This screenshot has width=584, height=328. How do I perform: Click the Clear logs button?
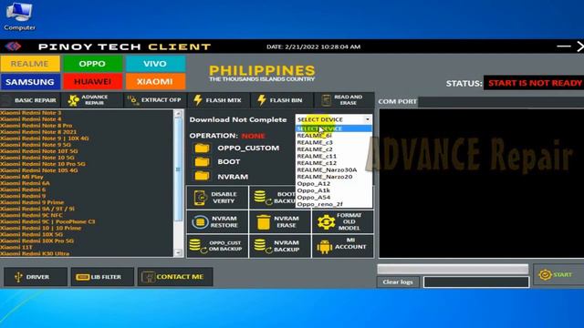tap(398, 282)
